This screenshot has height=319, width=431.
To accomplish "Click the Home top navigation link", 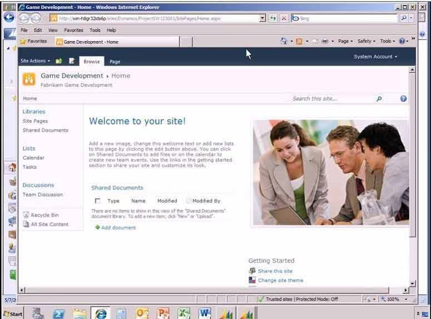I will tap(30, 98).
